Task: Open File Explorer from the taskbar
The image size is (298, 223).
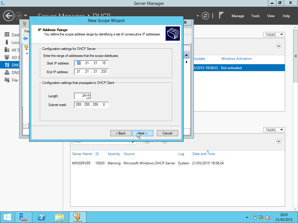Action: (x=59, y=217)
